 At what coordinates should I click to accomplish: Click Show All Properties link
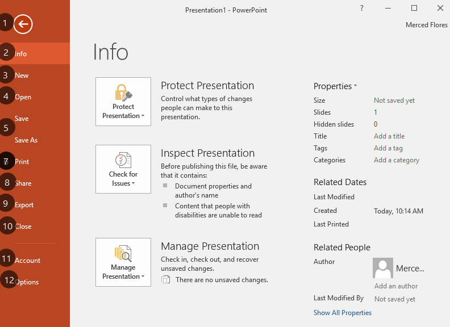[x=343, y=313]
